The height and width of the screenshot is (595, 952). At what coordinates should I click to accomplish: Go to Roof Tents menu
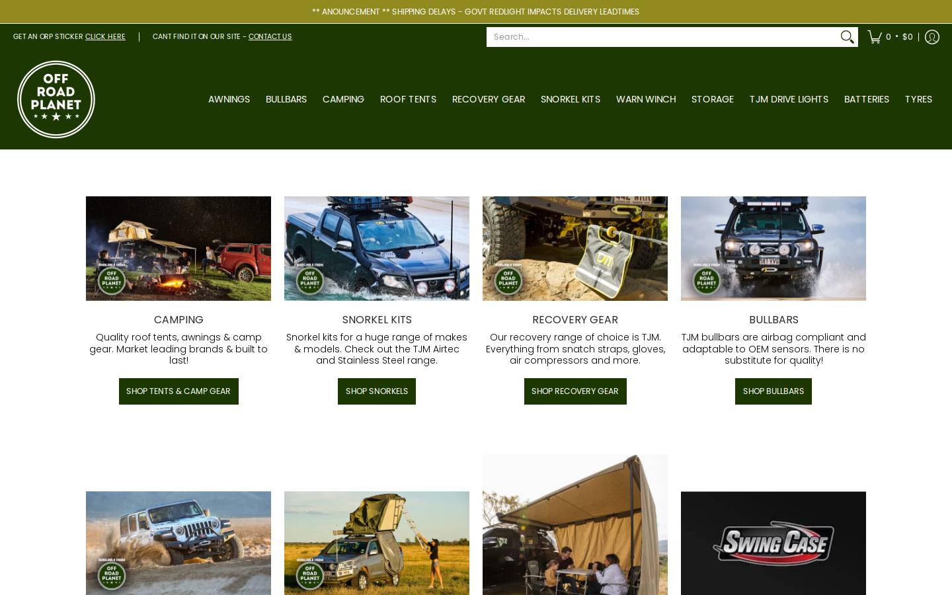408,99
